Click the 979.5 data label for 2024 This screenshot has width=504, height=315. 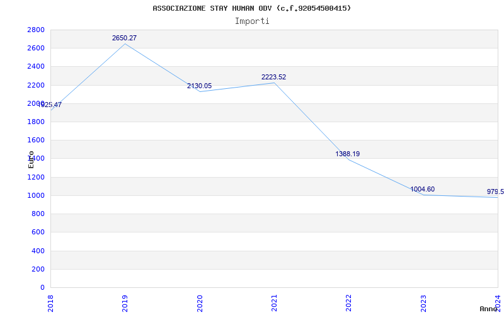tap(495, 192)
